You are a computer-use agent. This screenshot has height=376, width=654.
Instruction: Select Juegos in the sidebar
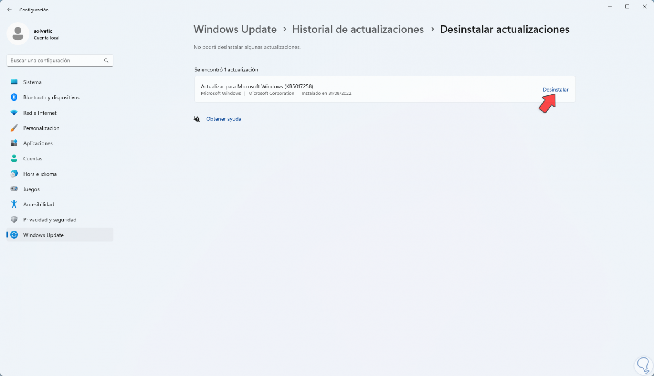coord(60,189)
